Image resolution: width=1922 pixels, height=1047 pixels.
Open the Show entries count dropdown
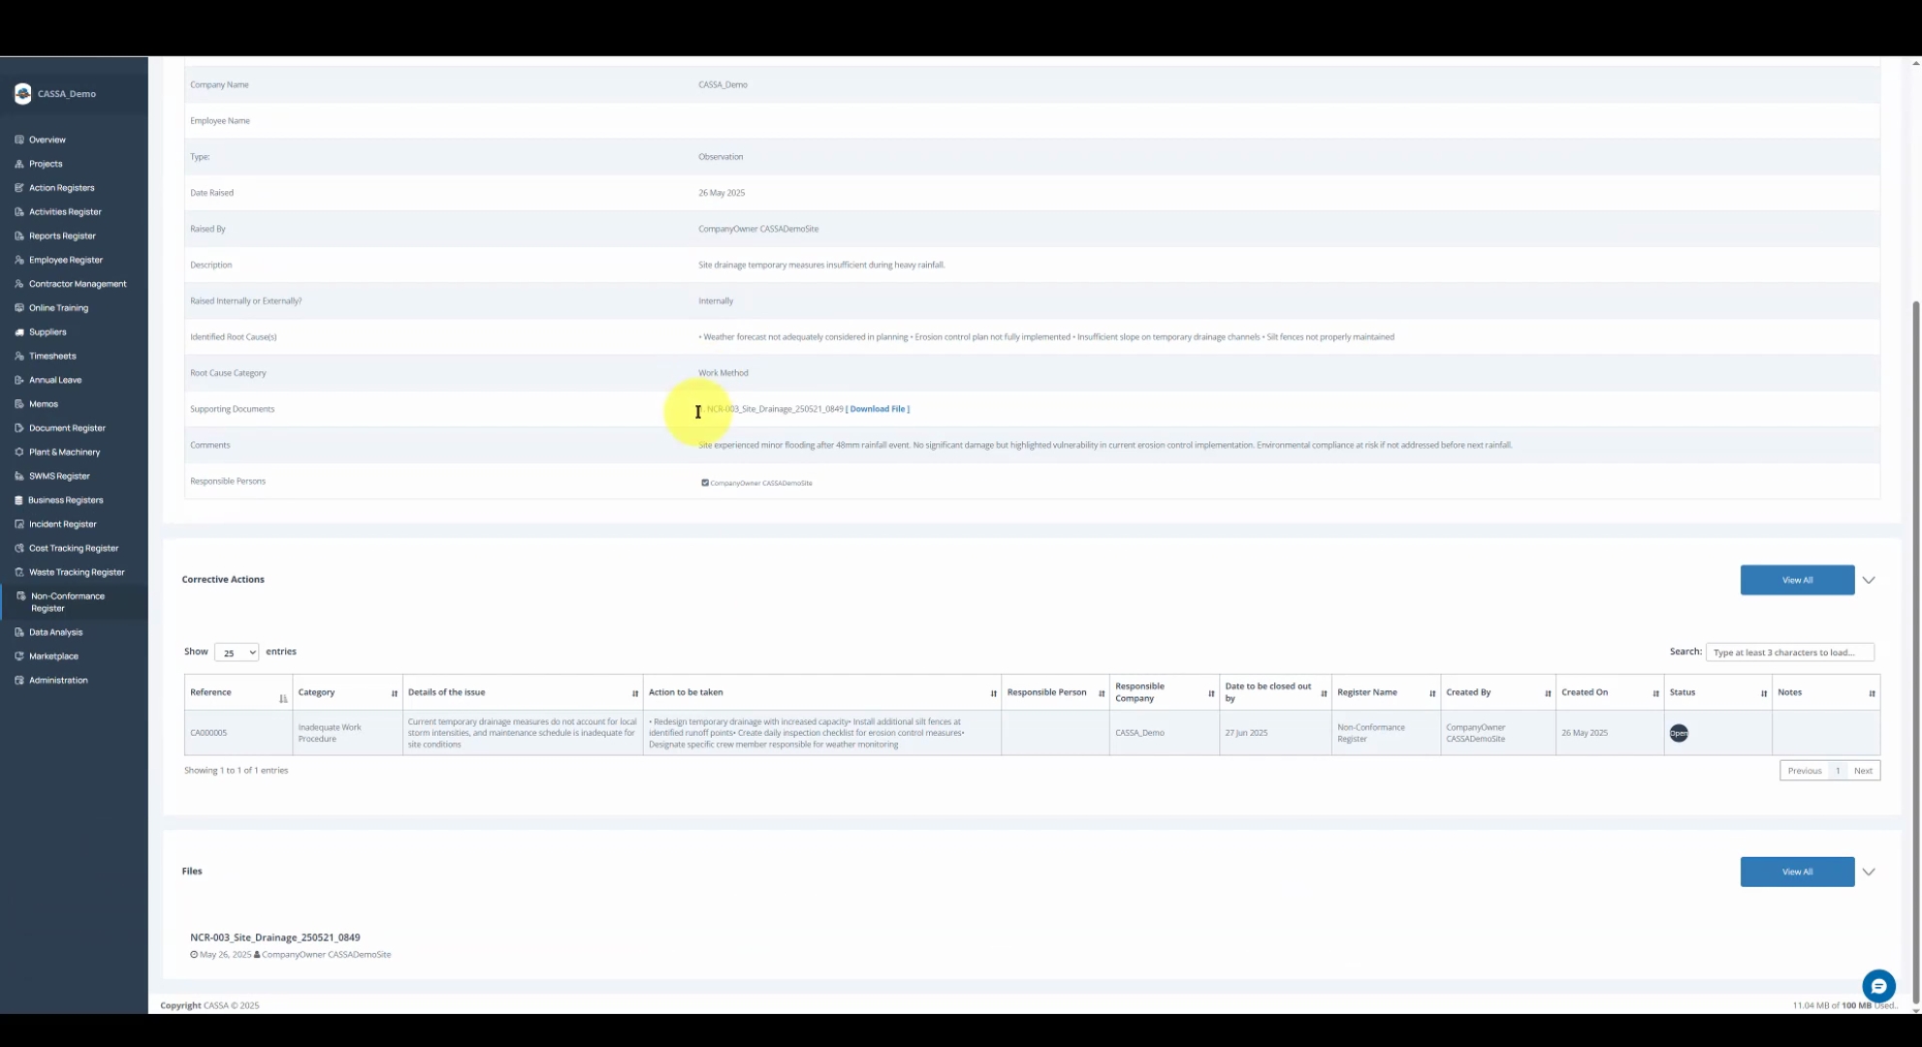236,652
